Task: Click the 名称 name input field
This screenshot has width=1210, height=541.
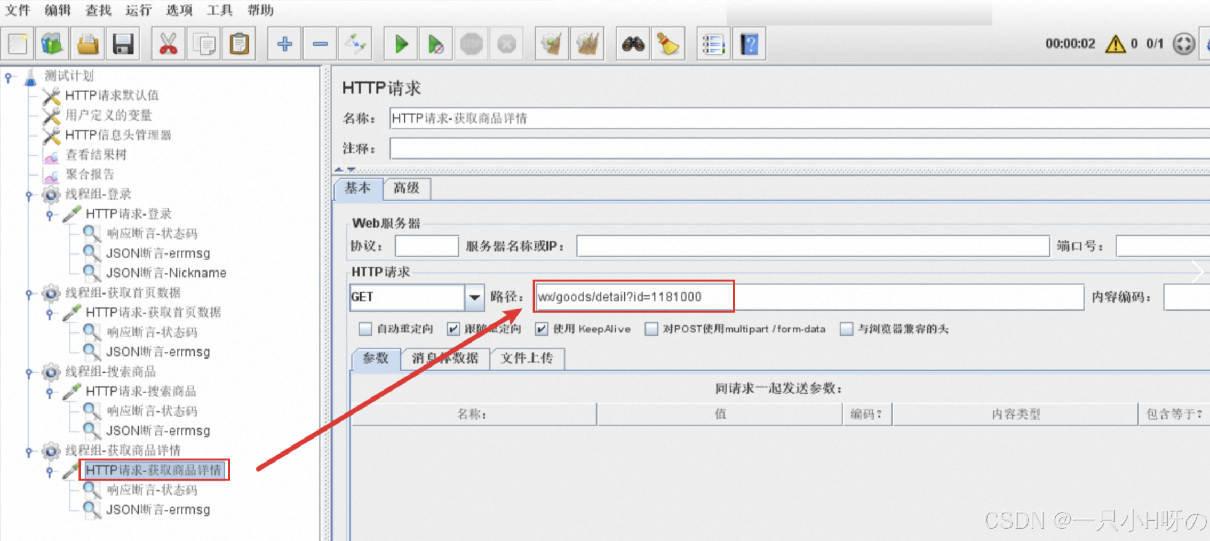Action: click(x=799, y=118)
